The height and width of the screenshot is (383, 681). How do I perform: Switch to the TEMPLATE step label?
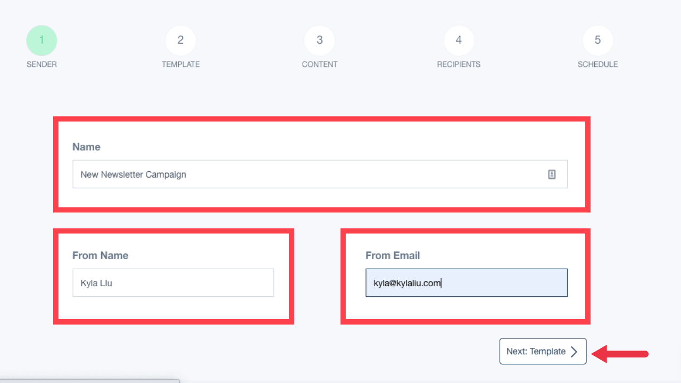pyautogui.click(x=180, y=64)
